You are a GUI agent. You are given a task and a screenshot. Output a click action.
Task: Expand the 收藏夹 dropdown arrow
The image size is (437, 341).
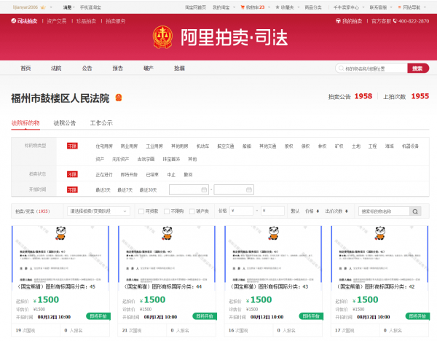299,7
